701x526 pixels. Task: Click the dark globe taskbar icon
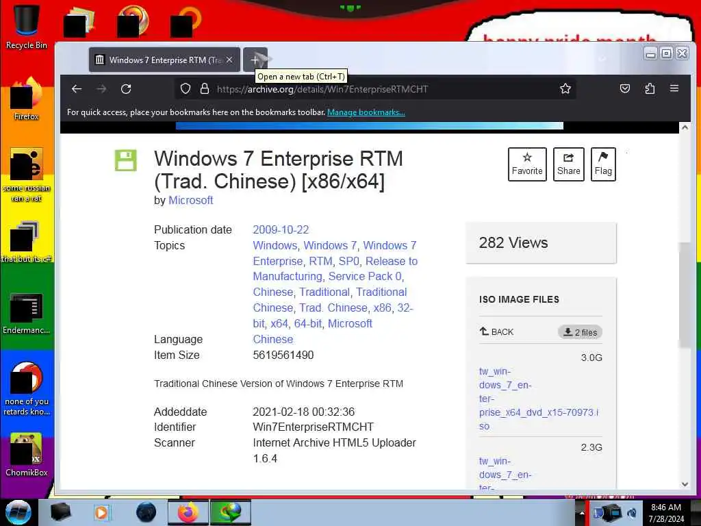146,512
